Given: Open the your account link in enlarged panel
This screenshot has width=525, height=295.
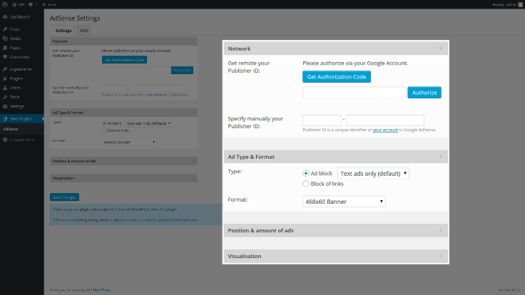Looking at the screenshot, I should tap(385, 130).
